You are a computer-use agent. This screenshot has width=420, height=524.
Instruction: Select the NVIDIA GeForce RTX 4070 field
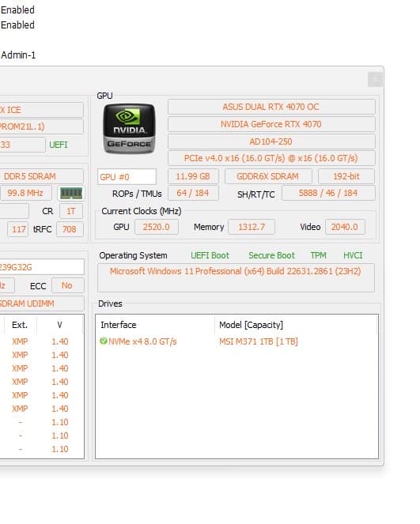pyautogui.click(x=271, y=124)
